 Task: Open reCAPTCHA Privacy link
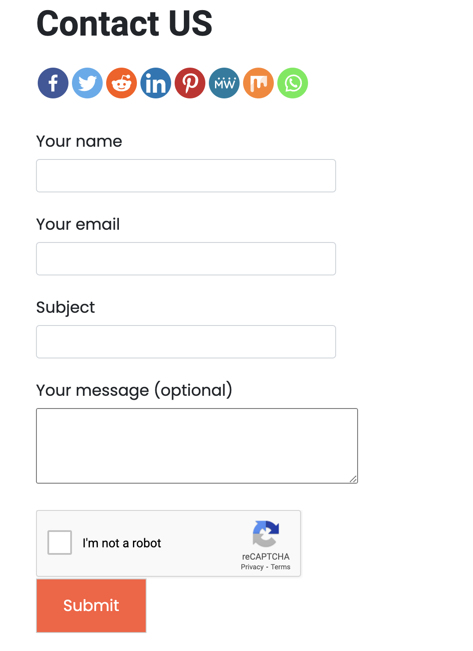click(252, 567)
